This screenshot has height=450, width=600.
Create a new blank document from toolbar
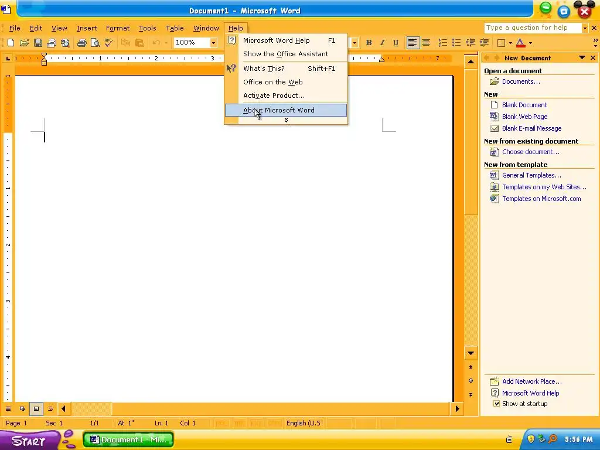pos(11,43)
